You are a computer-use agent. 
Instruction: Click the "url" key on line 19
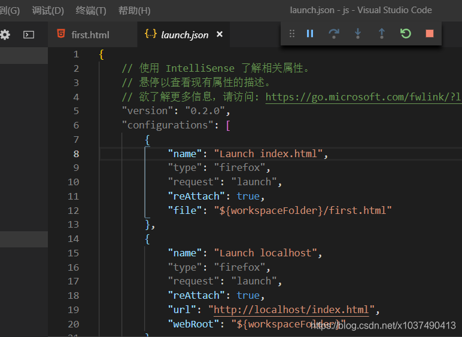click(182, 310)
